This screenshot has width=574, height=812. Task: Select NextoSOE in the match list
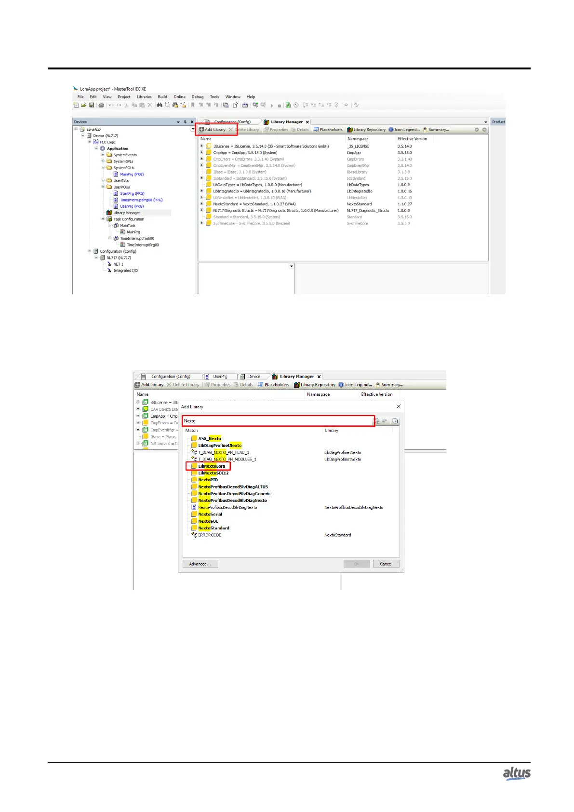point(208,521)
